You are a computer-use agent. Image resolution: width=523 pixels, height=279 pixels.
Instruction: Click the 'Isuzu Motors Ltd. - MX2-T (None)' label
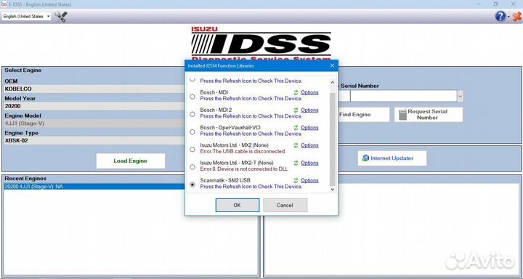237,163
